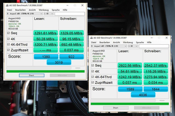Open the 1 GB size dropdown in the right window
The width and height of the screenshot is (175, 116).
tap(133, 46)
